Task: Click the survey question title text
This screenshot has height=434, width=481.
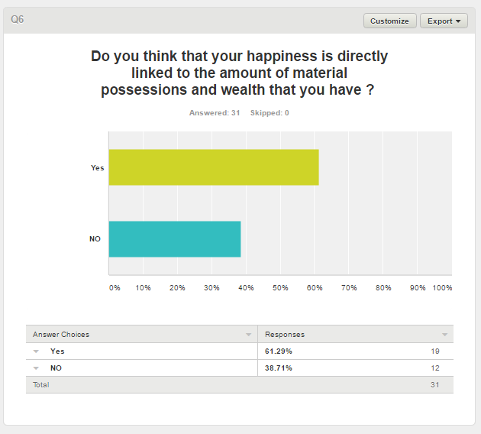Action: coord(239,73)
